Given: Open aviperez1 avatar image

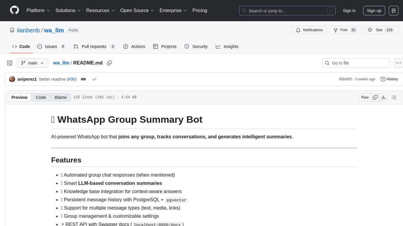Looking at the screenshot, I should pos(12,79).
